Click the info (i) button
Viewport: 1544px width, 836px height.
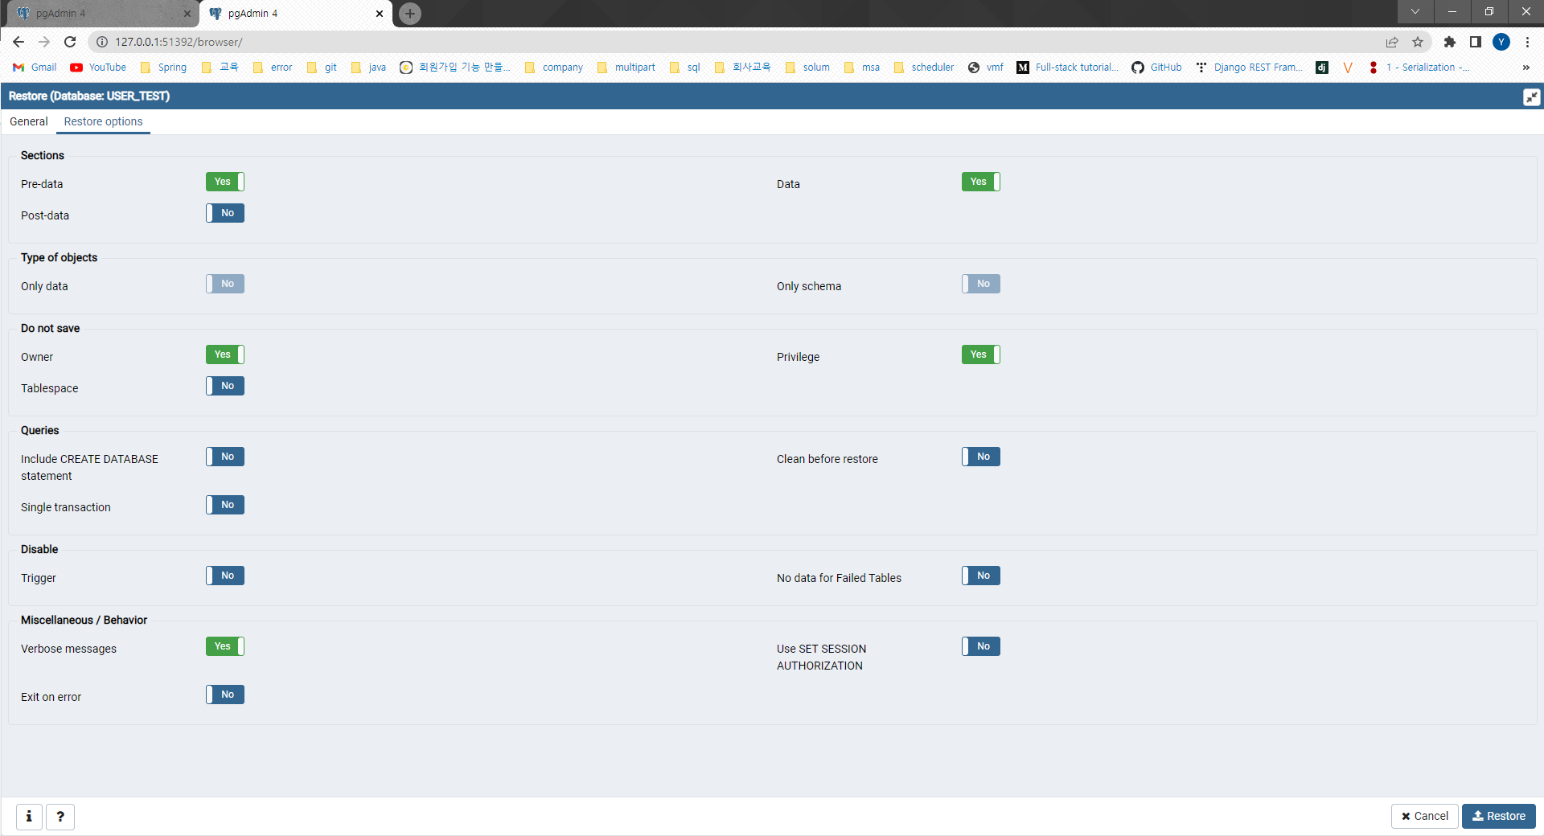pos(29,817)
